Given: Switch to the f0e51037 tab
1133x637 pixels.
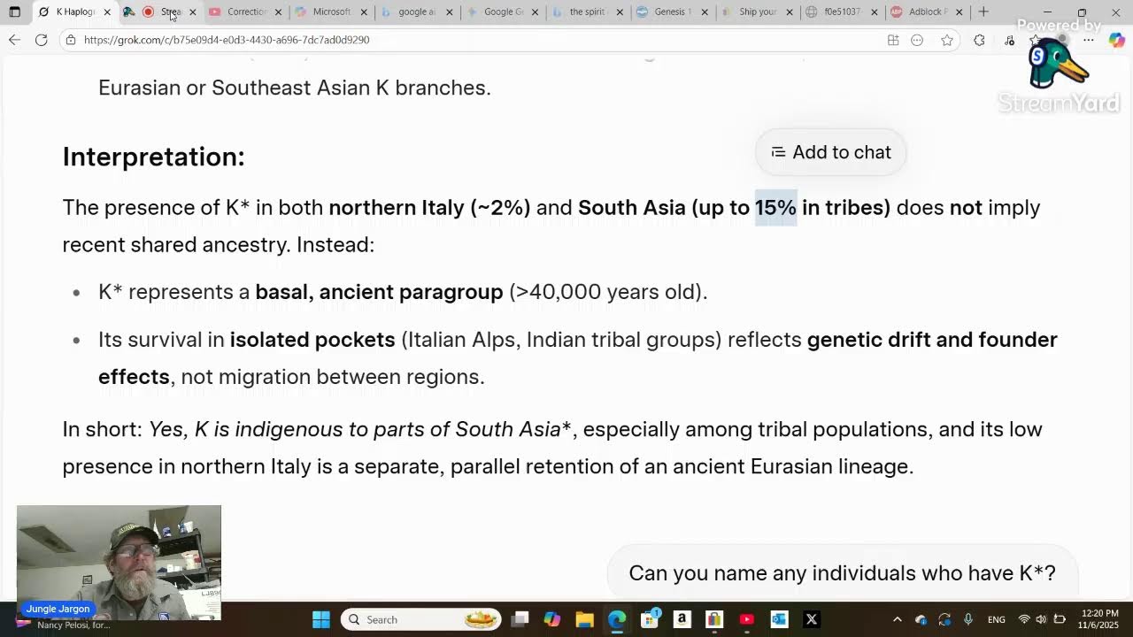Looking at the screenshot, I should [843, 12].
